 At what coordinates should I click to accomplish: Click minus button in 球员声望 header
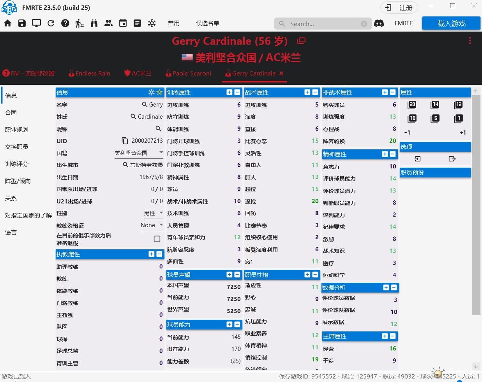pyautogui.click(x=237, y=275)
